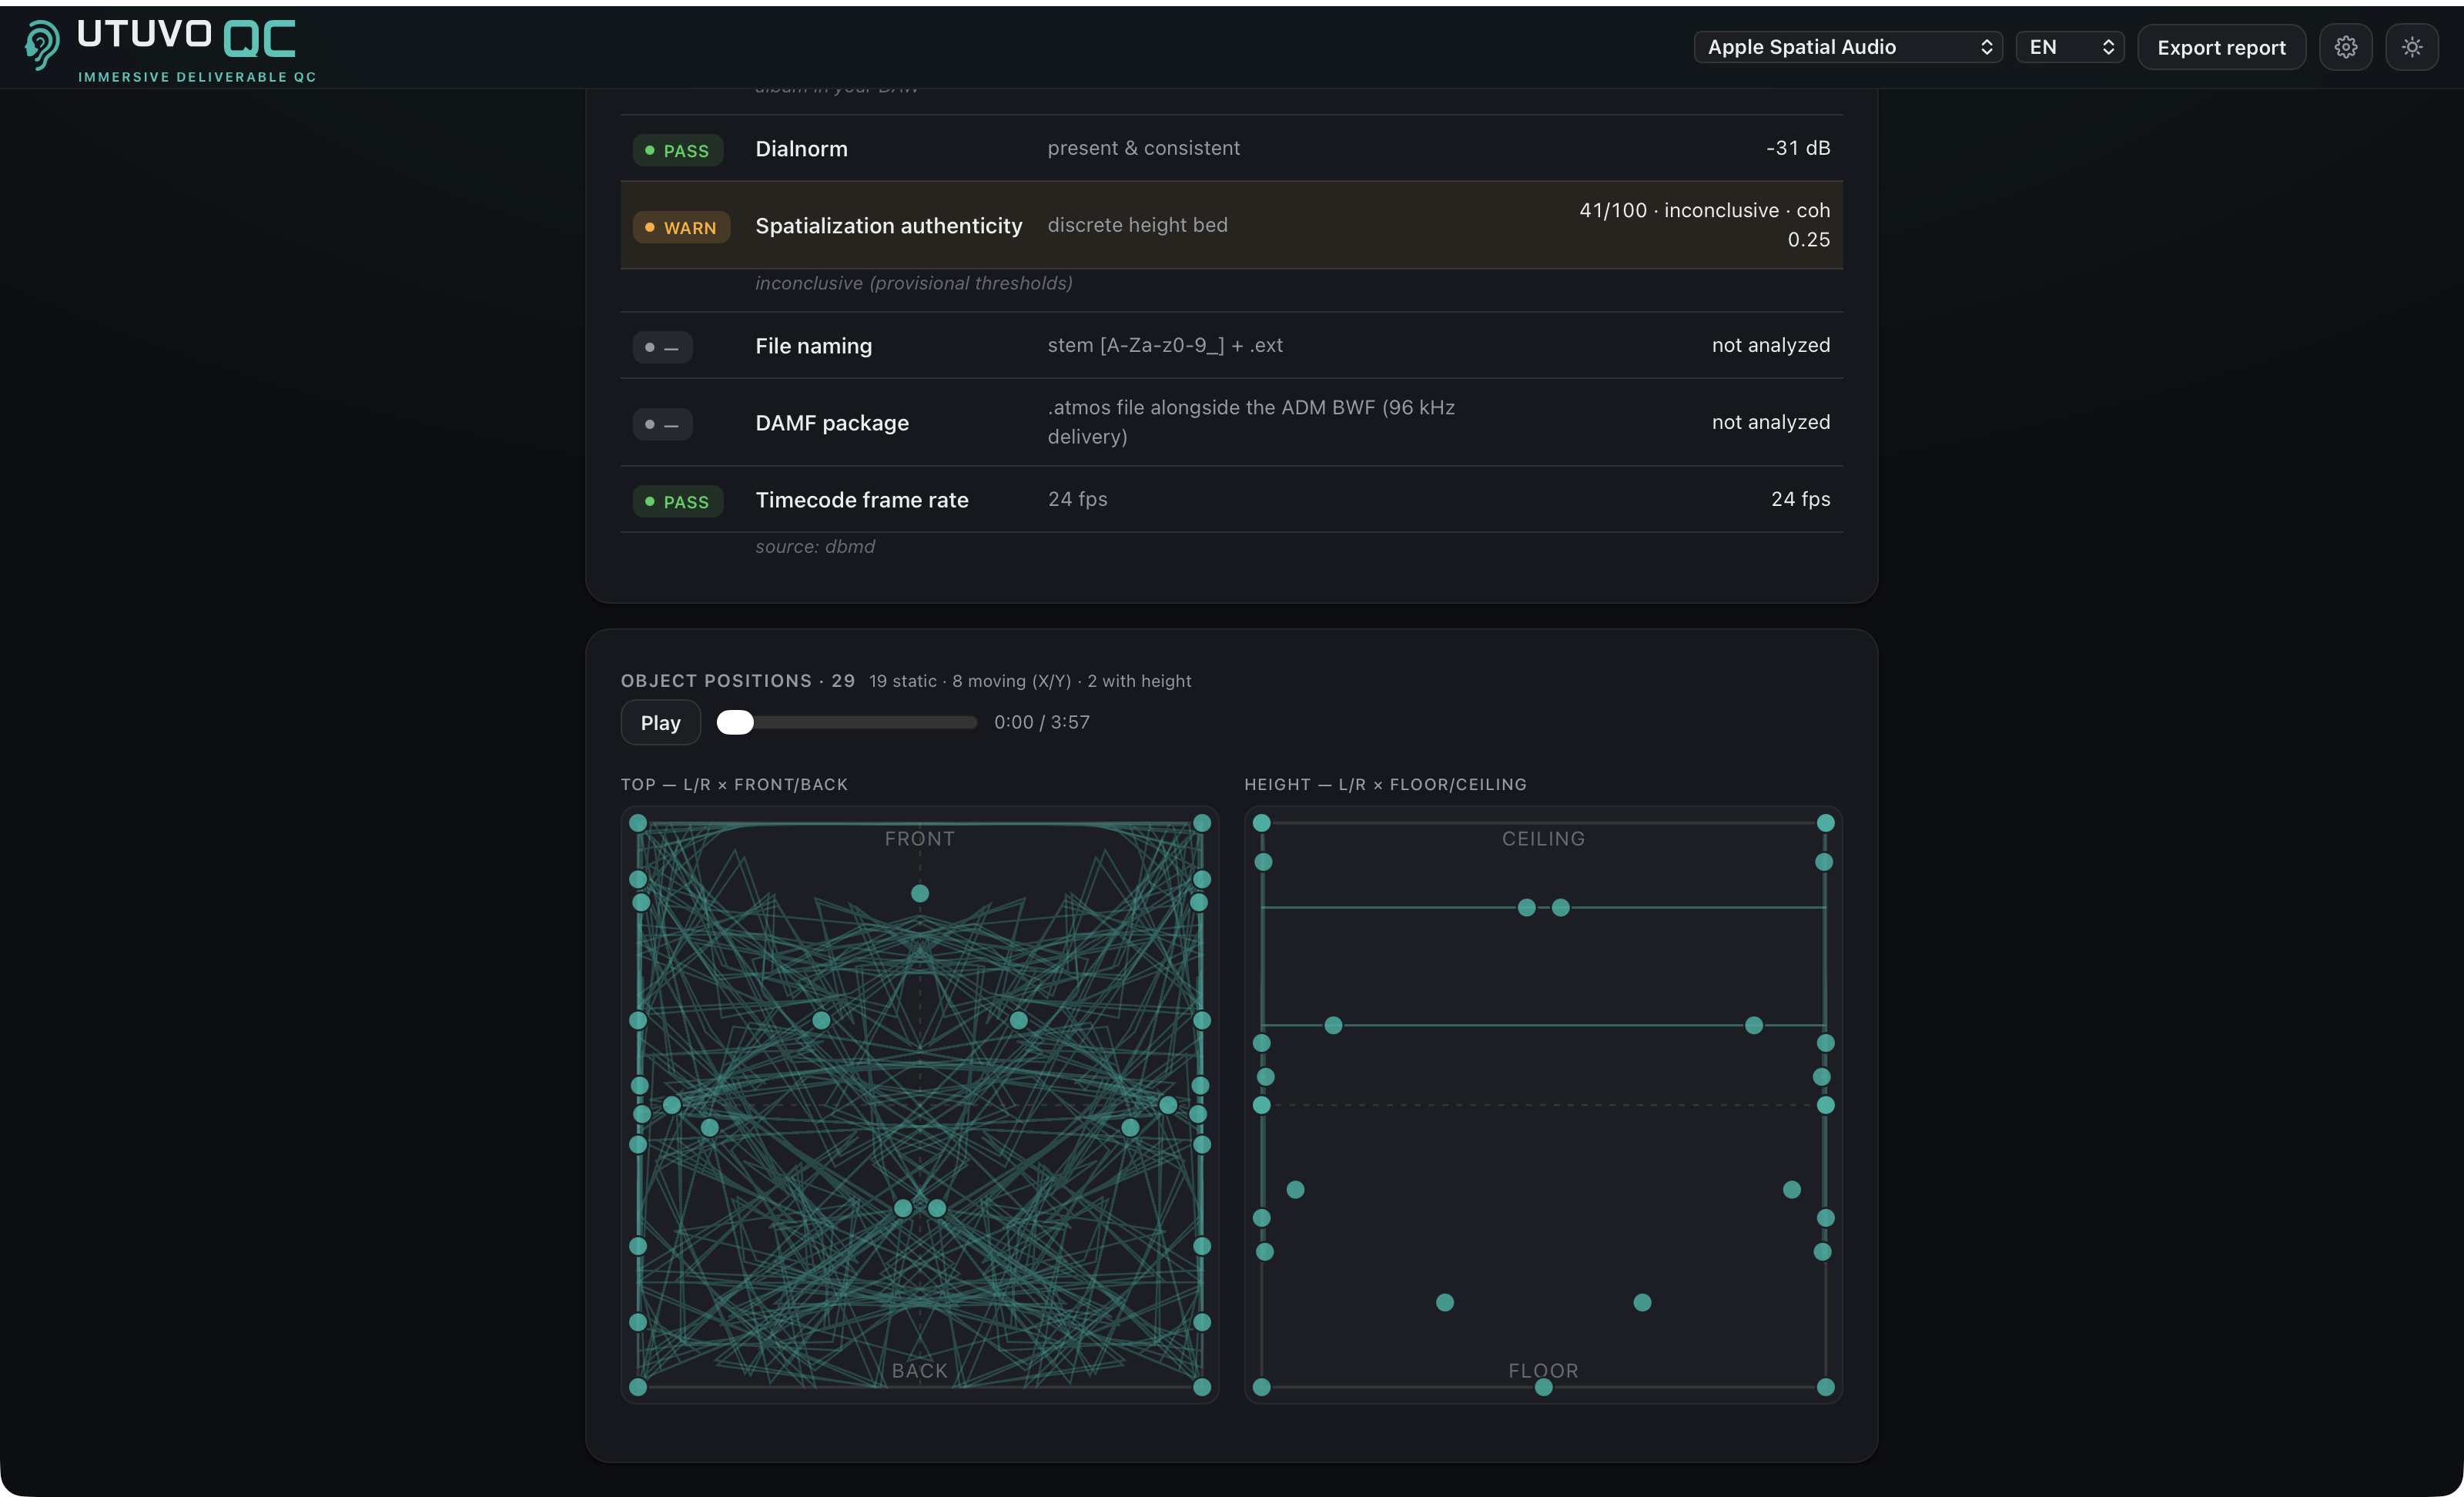Open the settings gear icon
The height and width of the screenshot is (1497, 2464).
pos(2345,47)
